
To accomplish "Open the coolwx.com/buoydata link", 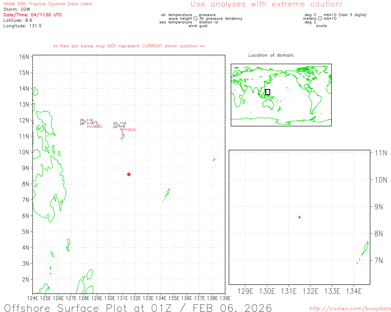I will pos(350,309).
